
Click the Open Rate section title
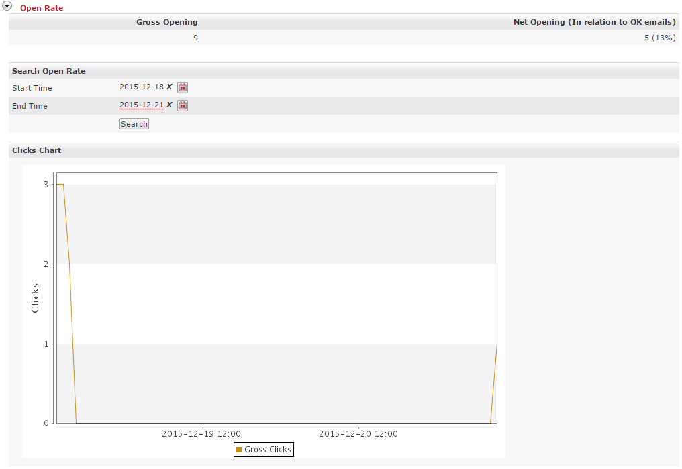click(x=42, y=8)
